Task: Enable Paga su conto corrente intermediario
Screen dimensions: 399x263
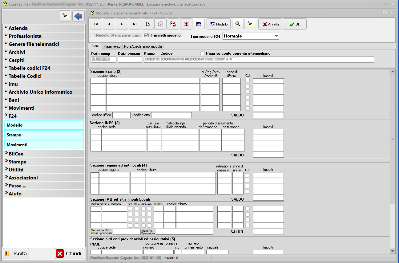Action: click(x=203, y=53)
